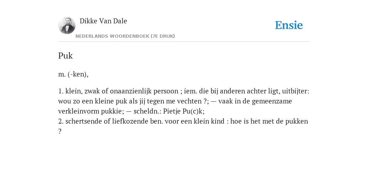Viewport: 368px width, 184px height.
Task: Click the Dikke Van Dale author name
Action: pyautogui.click(x=103, y=21)
